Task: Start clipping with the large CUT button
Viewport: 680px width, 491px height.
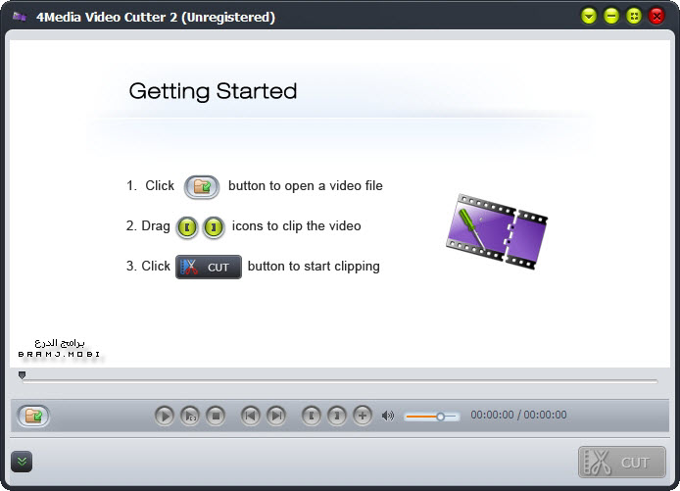Action: 622,462
